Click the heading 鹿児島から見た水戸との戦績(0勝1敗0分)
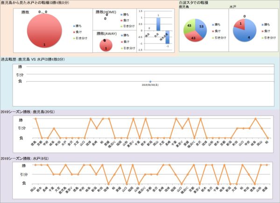Image resolution: width=280 pixels, height=203 pixels. pos(35,2)
